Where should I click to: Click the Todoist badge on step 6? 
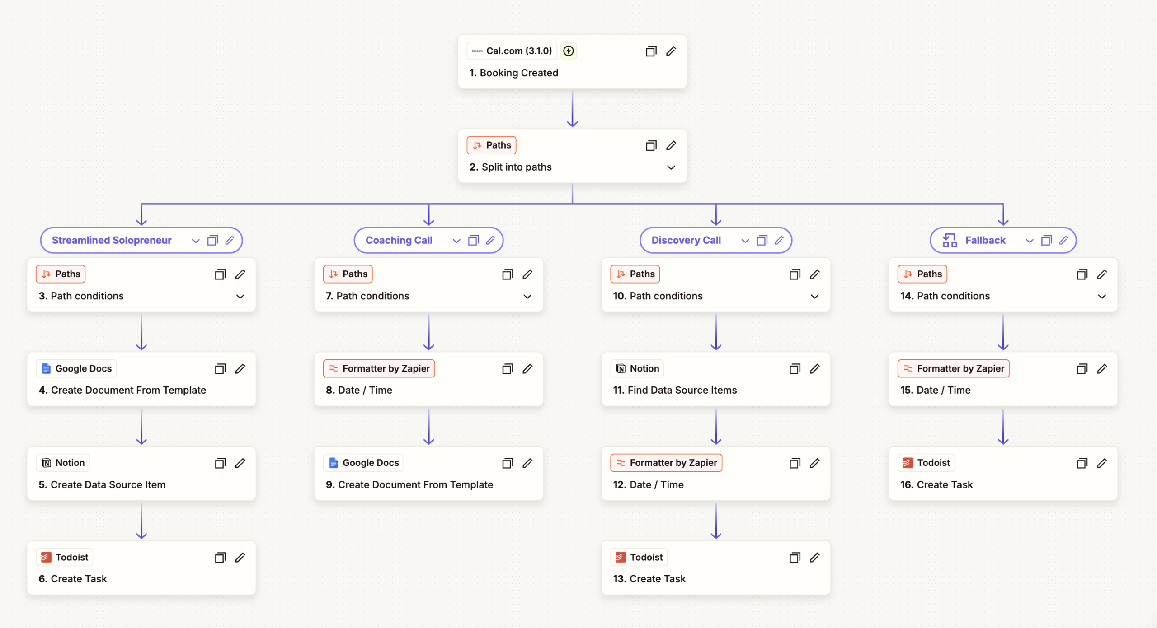pyautogui.click(x=65, y=558)
